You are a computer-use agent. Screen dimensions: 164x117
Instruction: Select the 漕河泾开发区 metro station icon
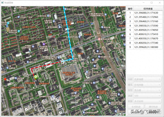click(x=99, y=39)
